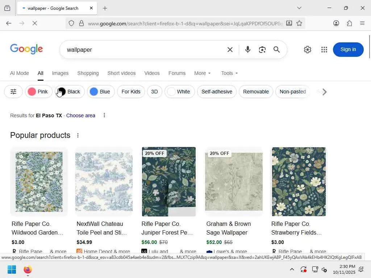371x278 pixels.
Task: Toggle the Removable filter chip
Action: click(256, 92)
